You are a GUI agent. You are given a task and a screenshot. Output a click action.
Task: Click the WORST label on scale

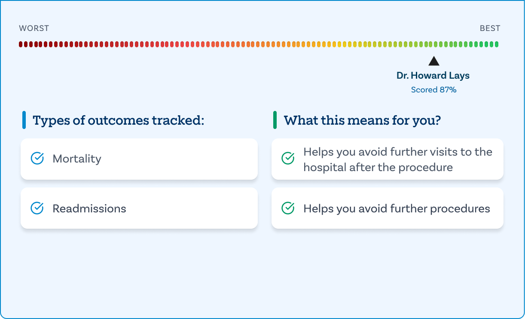coord(34,28)
